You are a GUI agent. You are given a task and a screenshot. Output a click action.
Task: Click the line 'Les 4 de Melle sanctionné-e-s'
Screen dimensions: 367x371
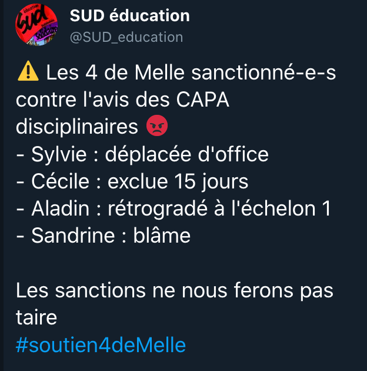[191, 74]
